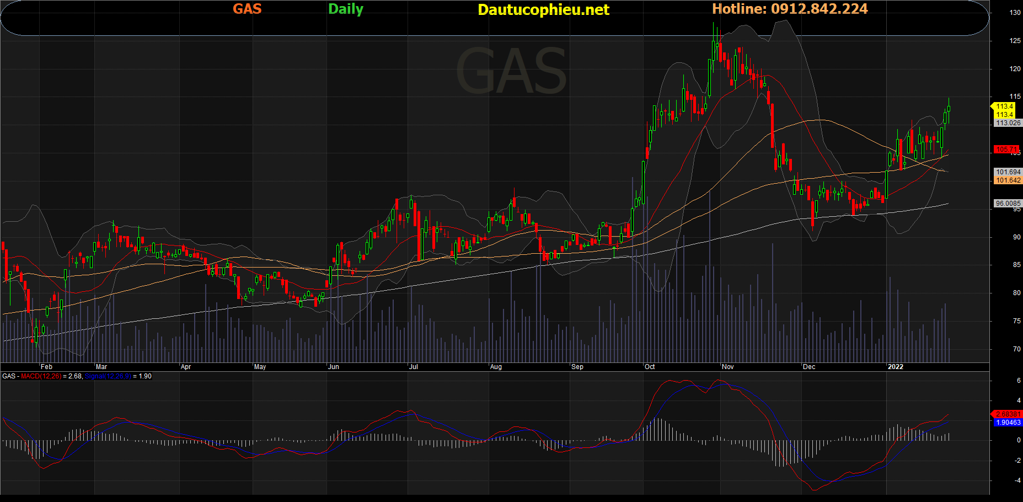
Task: Click the red 2.68381 MACD value tag
Action: tap(1008, 414)
